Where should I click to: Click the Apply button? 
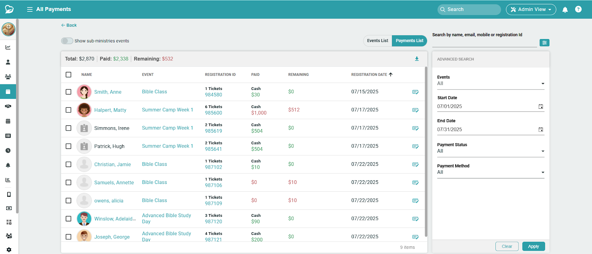coord(534,246)
